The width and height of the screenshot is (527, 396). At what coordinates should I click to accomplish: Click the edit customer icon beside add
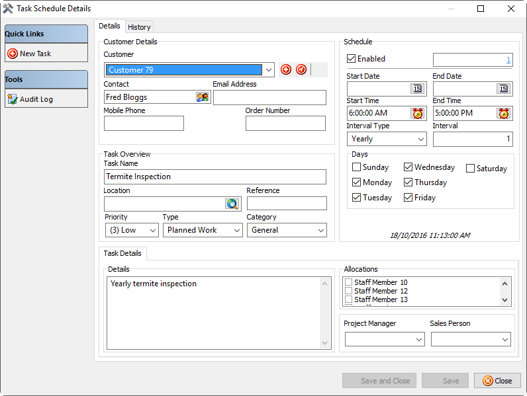coord(301,69)
